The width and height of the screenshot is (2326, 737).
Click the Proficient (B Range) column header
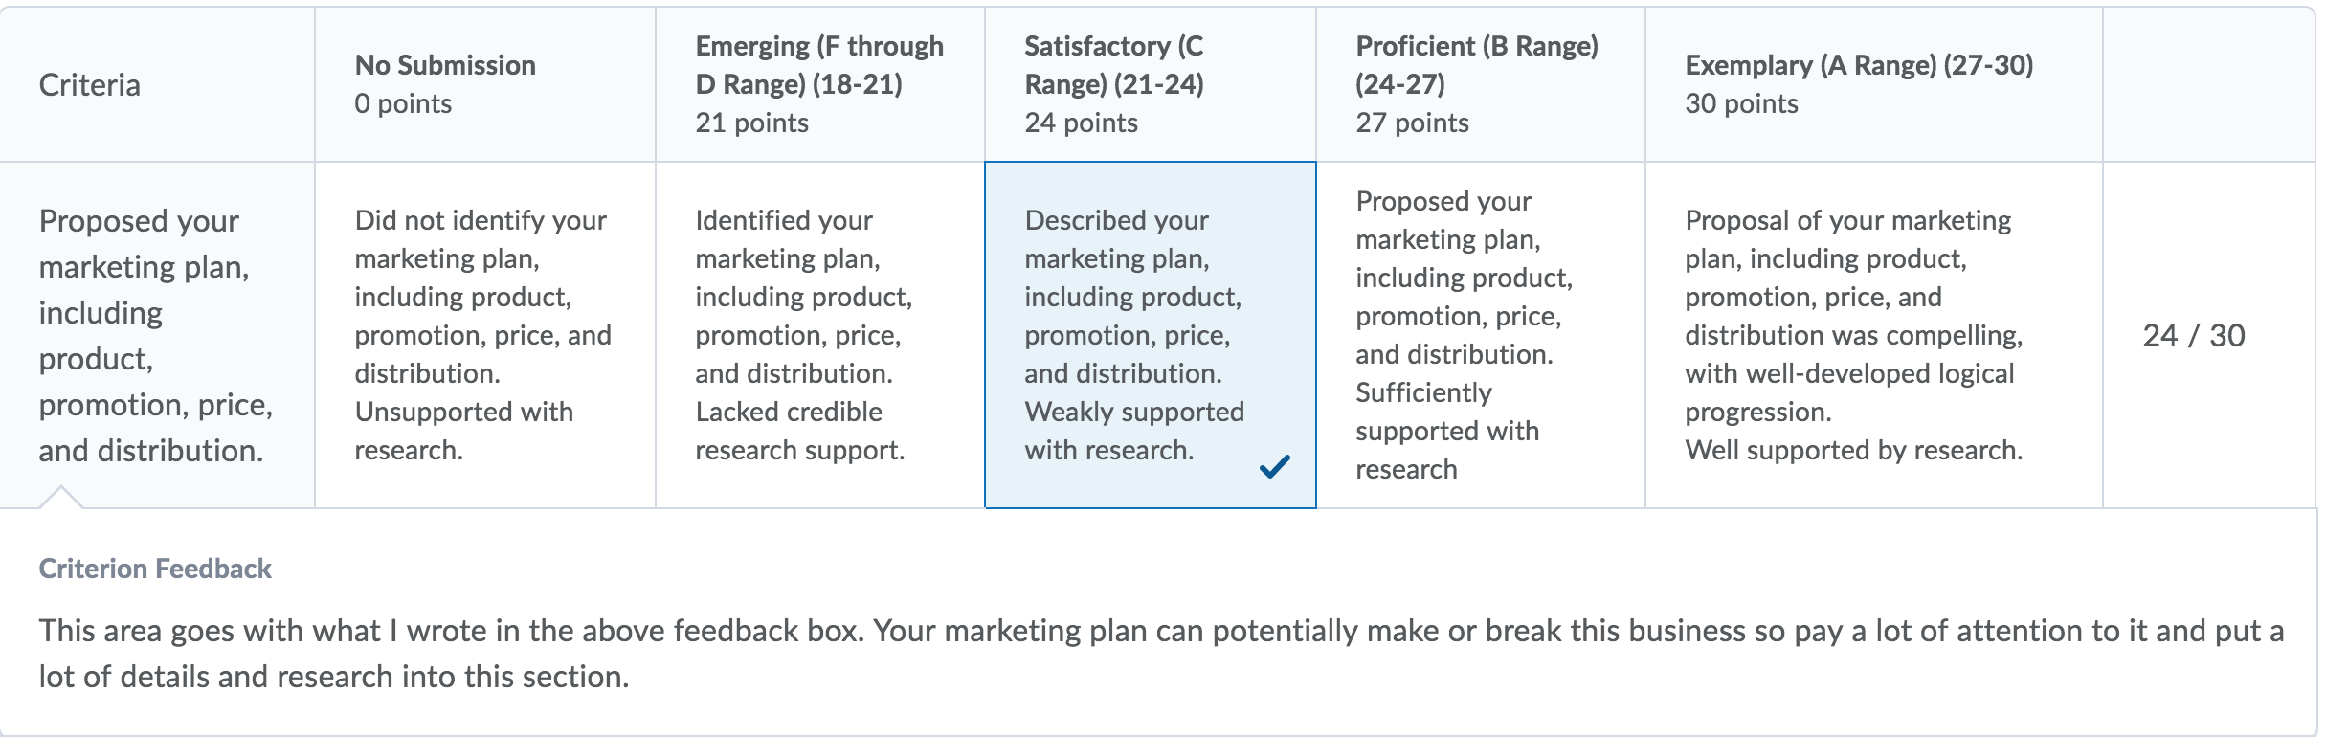coord(1481,84)
